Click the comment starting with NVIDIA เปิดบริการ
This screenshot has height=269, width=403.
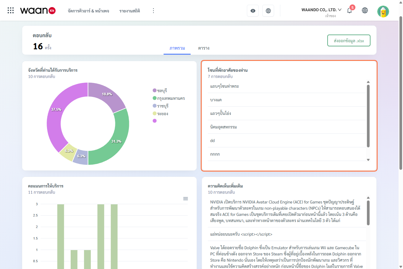[x=287, y=211]
